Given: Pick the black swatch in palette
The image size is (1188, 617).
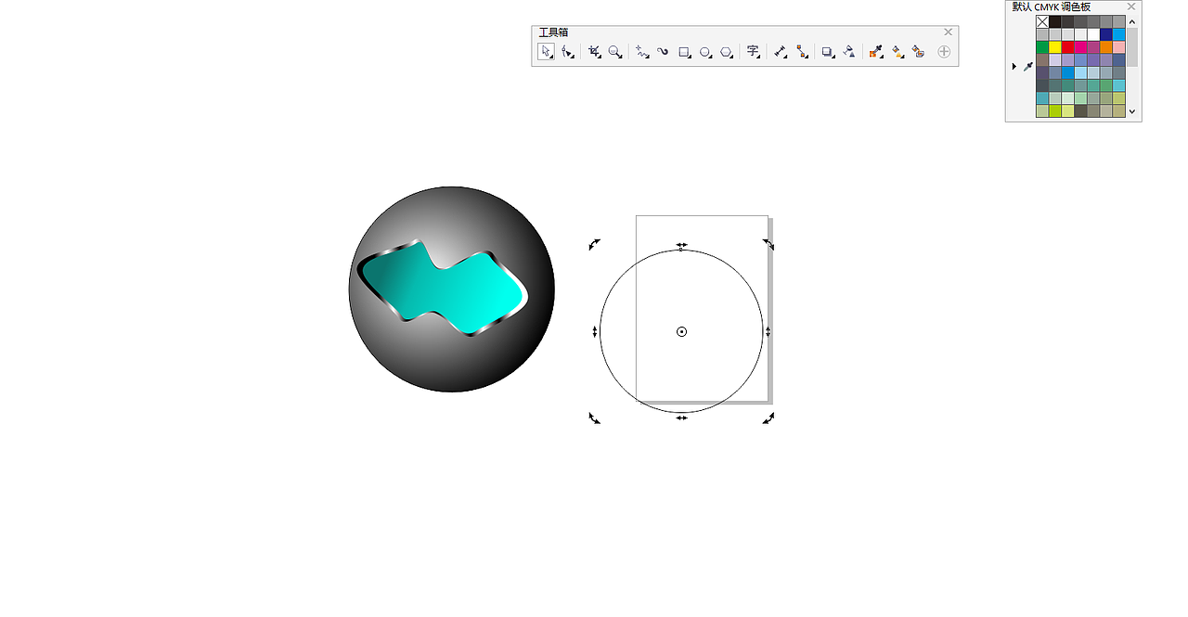Looking at the screenshot, I should 1055,21.
